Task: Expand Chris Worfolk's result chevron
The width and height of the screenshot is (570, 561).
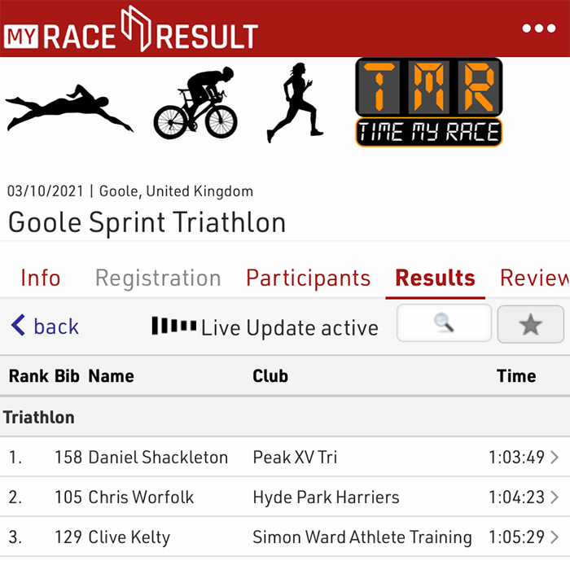Action: [555, 497]
